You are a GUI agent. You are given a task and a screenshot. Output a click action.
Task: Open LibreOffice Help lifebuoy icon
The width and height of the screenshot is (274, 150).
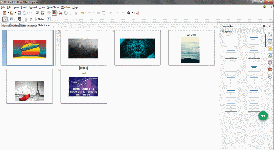coord(138,13)
